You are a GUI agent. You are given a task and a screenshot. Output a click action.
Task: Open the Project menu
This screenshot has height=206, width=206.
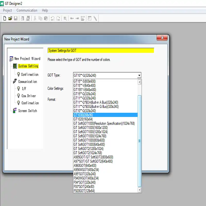point(7,10)
